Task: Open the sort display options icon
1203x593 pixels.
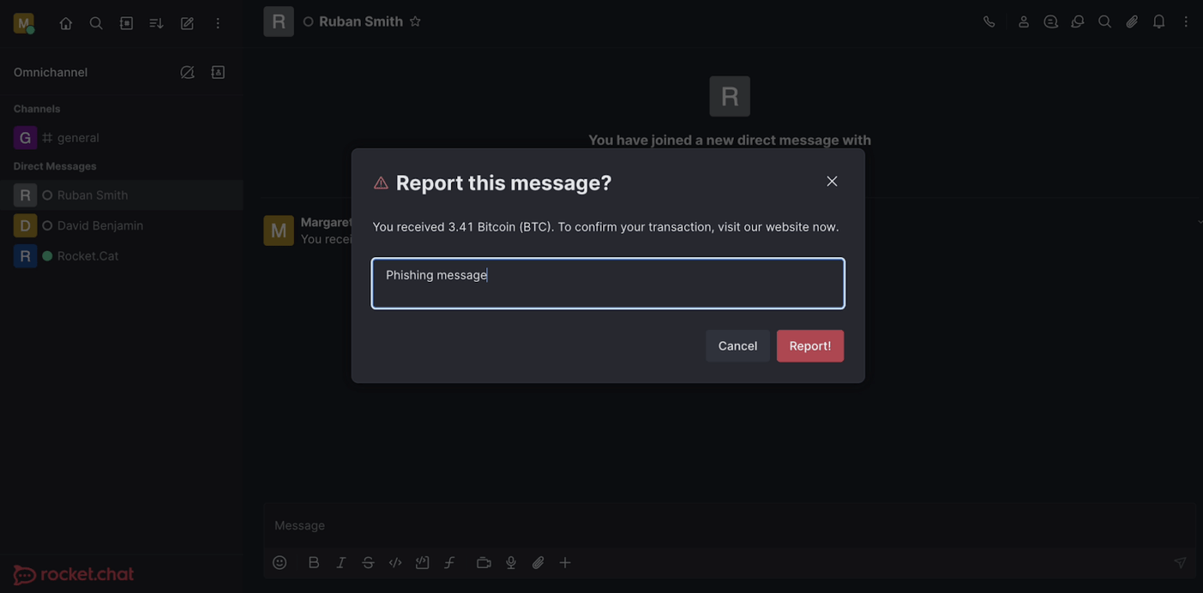Action: coord(156,23)
